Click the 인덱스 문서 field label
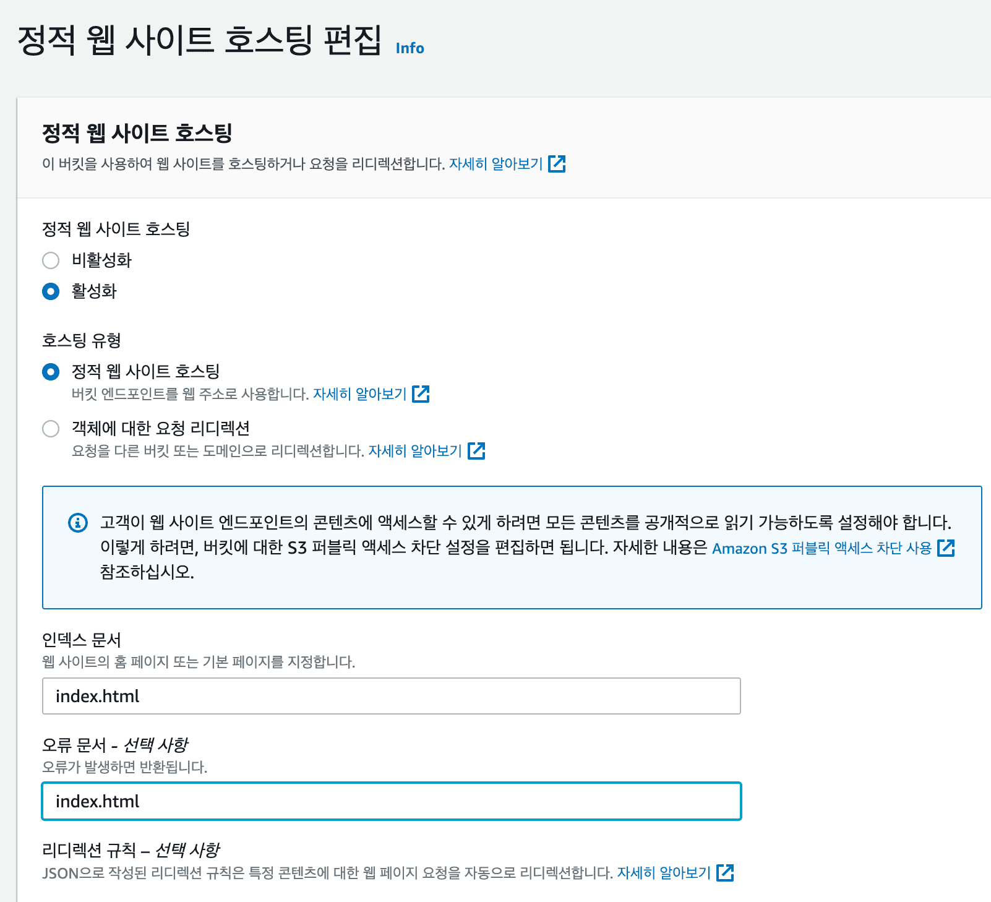The height and width of the screenshot is (902, 991). [81, 640]
